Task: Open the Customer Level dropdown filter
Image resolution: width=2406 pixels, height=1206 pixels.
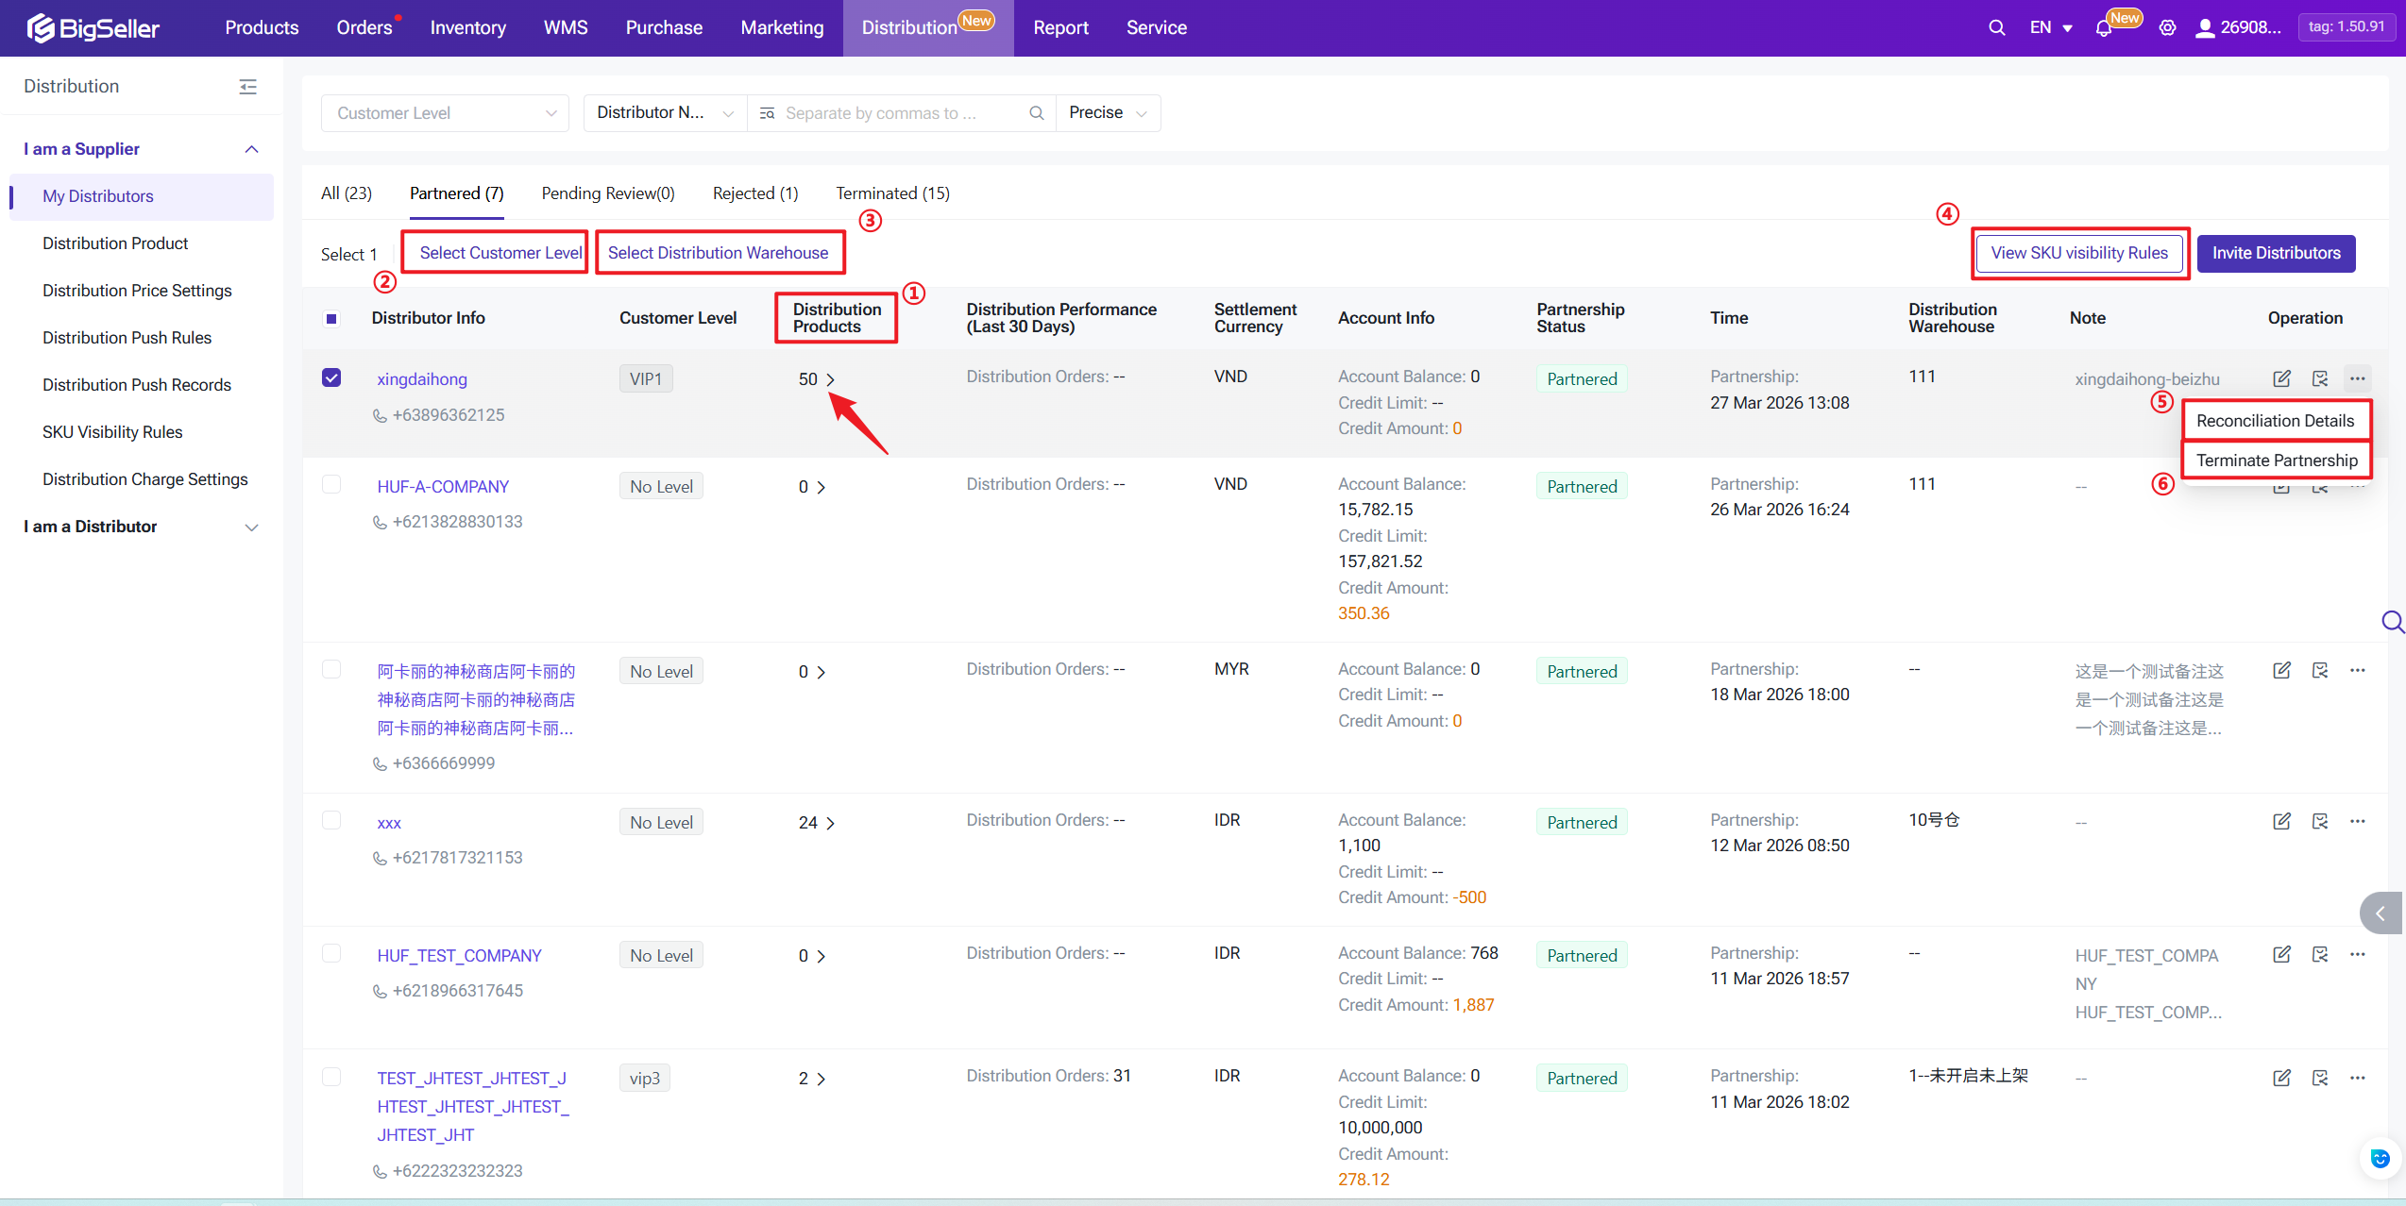Action: coord(445,113)
